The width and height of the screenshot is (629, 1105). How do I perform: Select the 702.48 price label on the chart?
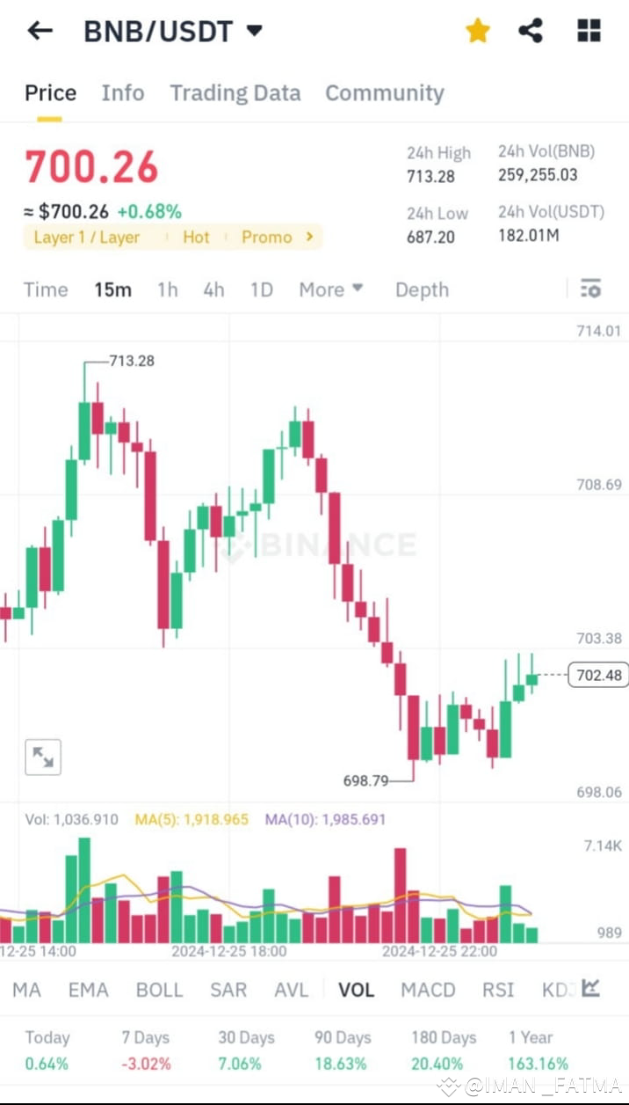click(596, 675)
